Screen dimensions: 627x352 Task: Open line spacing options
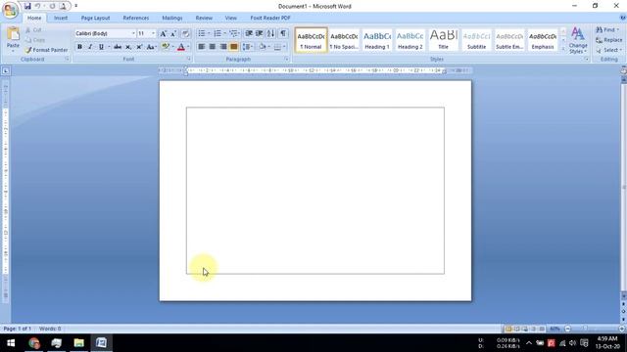pos(247,47)
